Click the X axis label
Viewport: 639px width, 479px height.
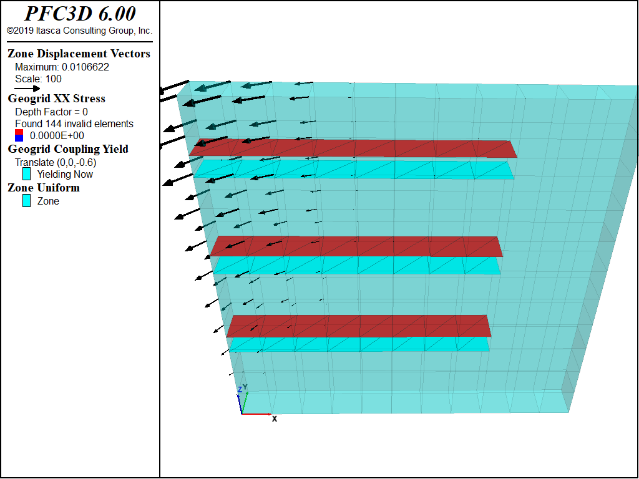click(x=275, y=419)
